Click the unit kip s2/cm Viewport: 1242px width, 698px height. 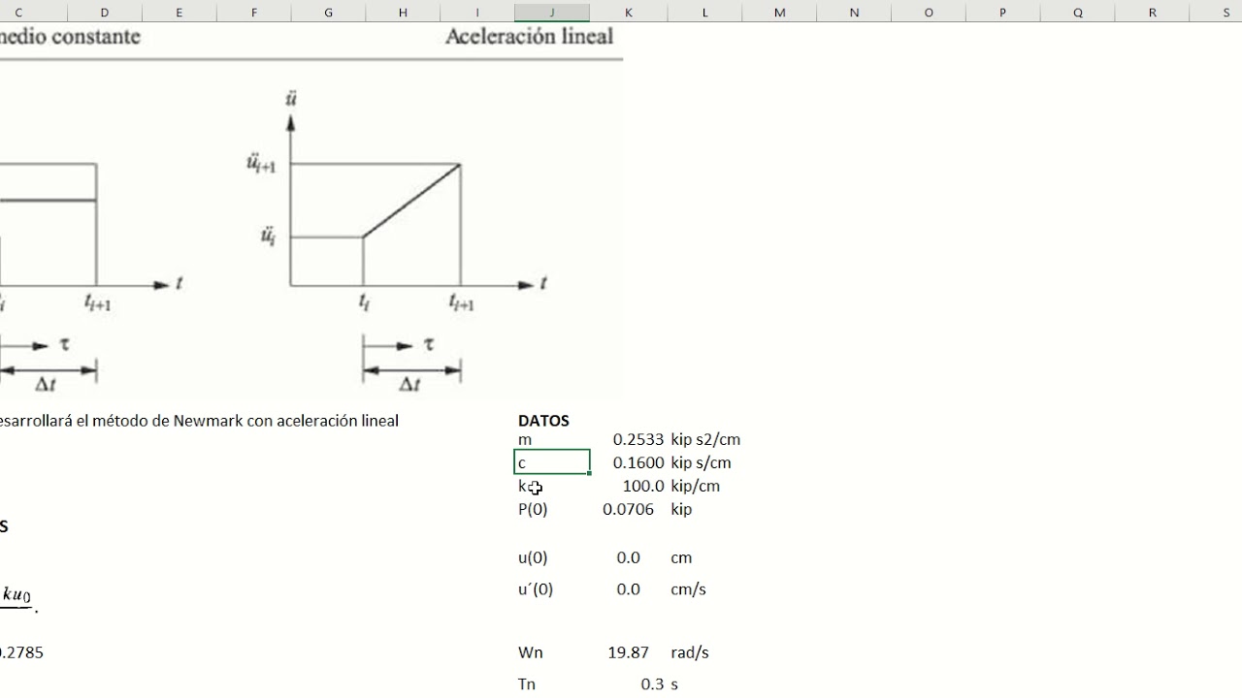(x=705, y=439)
